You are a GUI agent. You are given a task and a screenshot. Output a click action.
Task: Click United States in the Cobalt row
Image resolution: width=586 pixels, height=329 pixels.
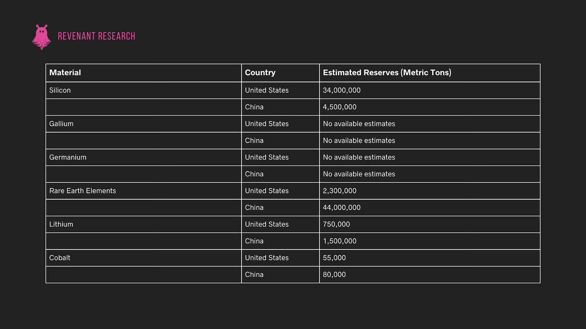pyautogui.click(x=267, y=258)
